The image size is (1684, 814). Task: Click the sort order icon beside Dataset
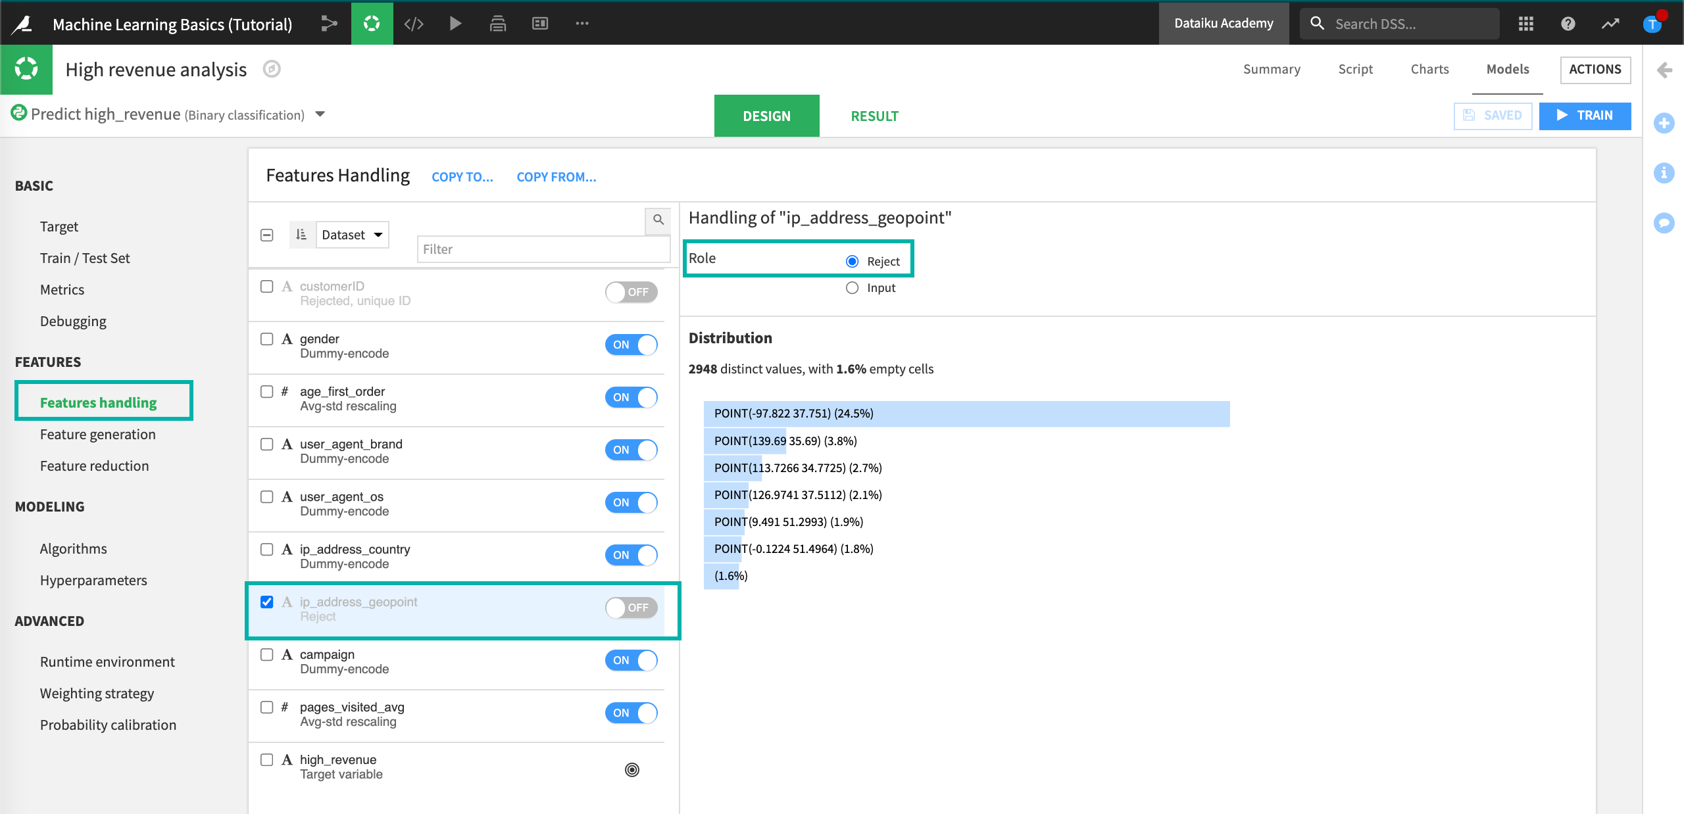pos(301,235)
